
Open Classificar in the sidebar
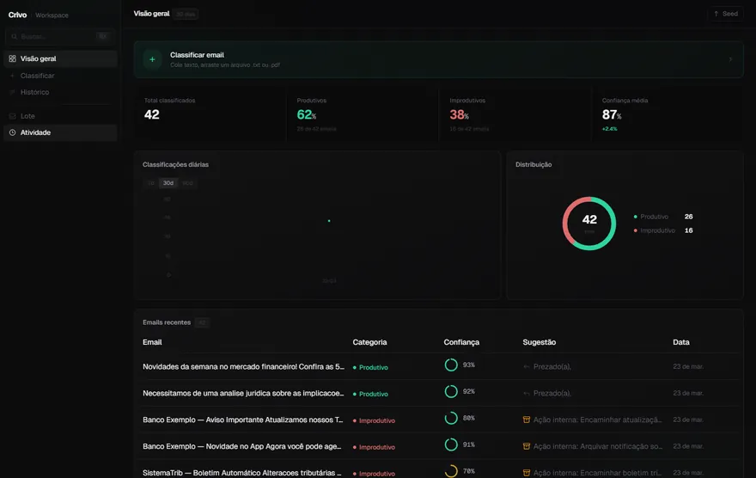pos(60,76)
